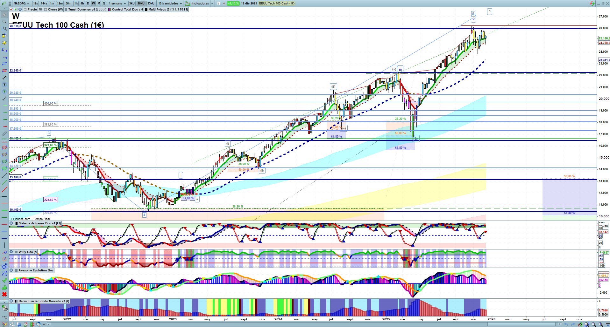Click the 35kU units button
This screenshot has width=610, height=327.
(x=151, y=3)
